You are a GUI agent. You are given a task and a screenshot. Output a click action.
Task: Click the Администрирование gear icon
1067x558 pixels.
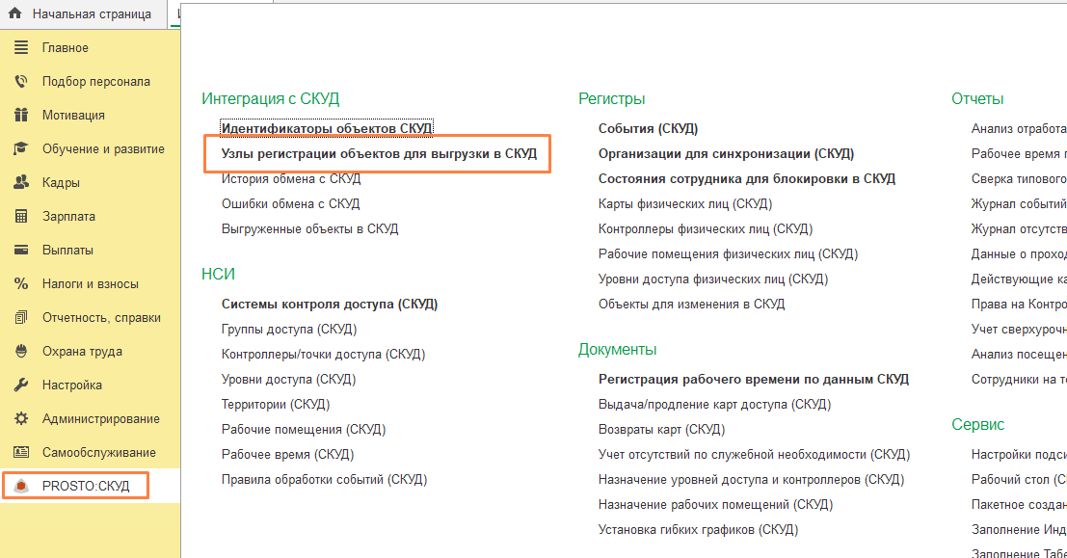[x=21, y=419]
